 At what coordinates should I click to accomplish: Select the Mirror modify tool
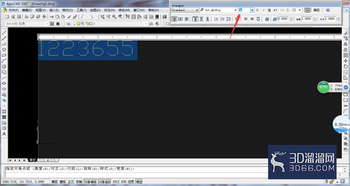coord(345,44)
